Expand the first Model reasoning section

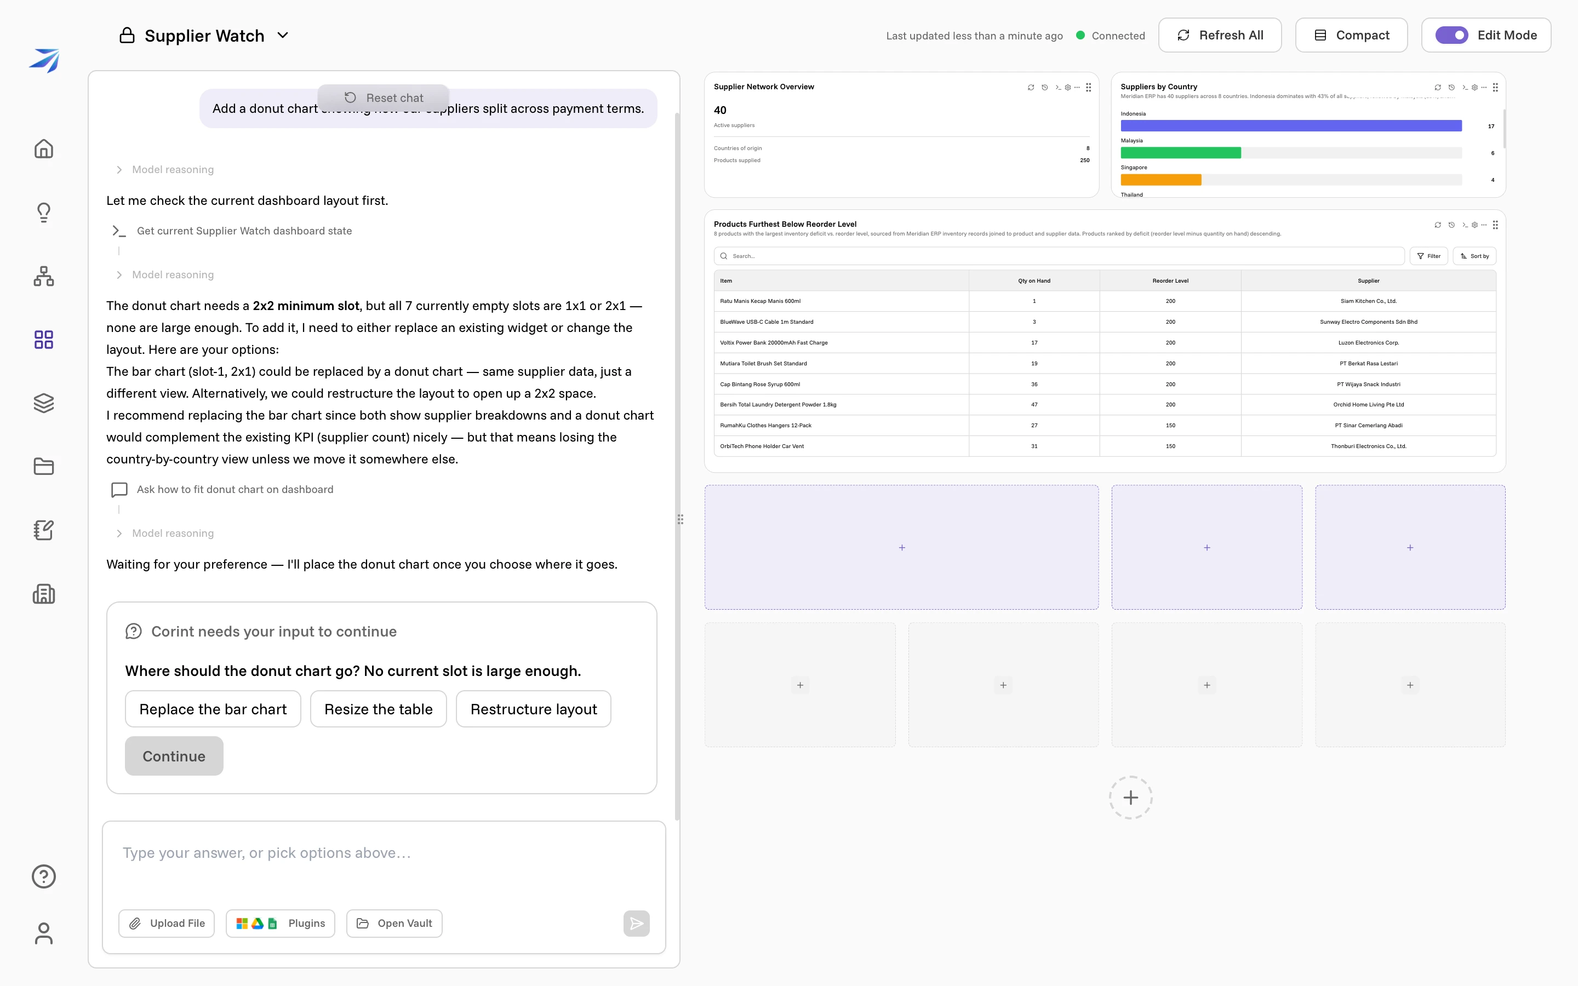[x=165, y=170]
